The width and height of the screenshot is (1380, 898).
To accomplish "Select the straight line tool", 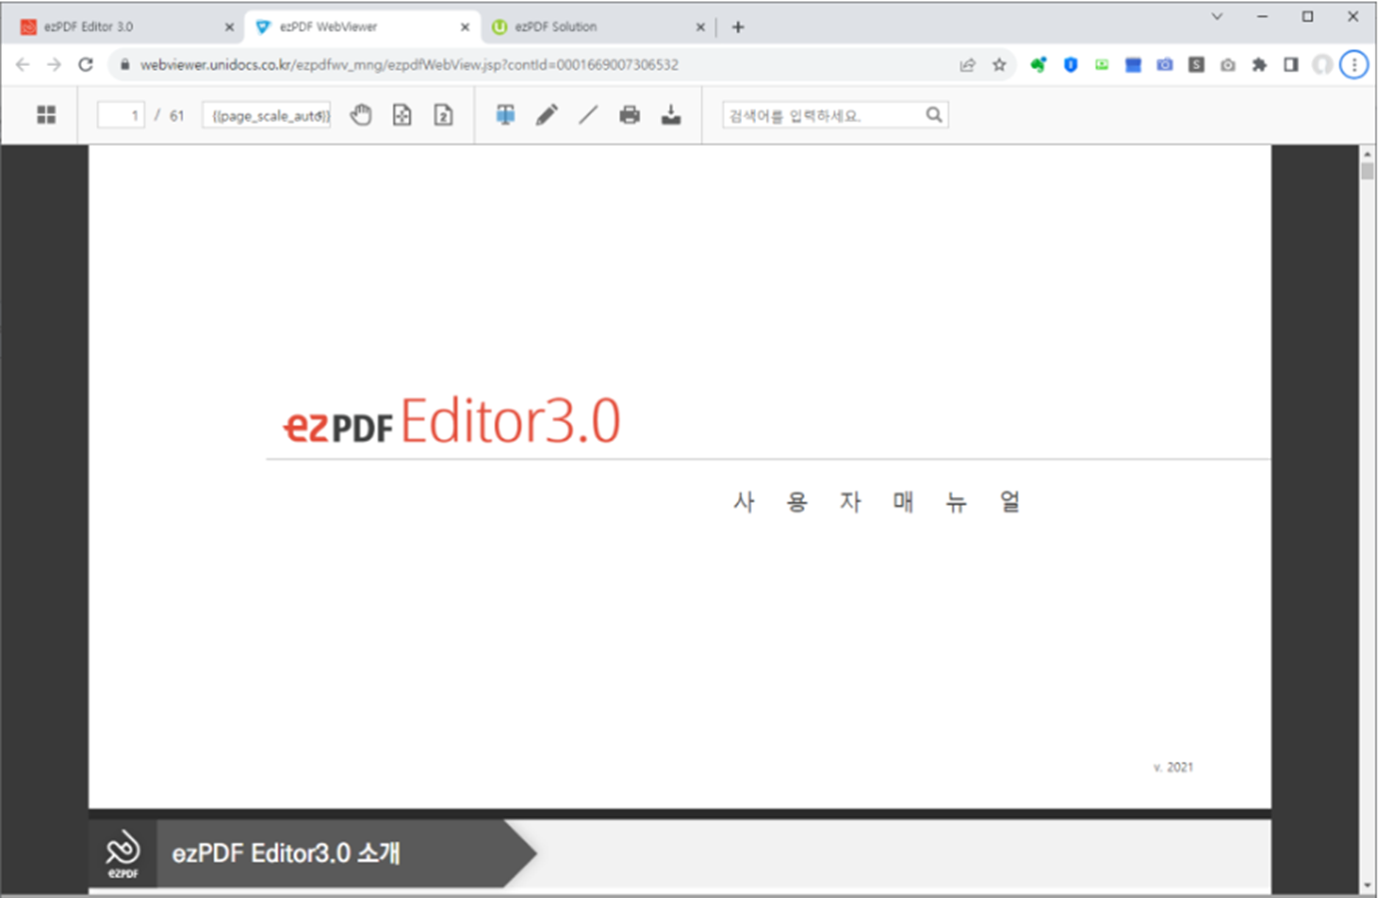I will click(x=588, y=115).
